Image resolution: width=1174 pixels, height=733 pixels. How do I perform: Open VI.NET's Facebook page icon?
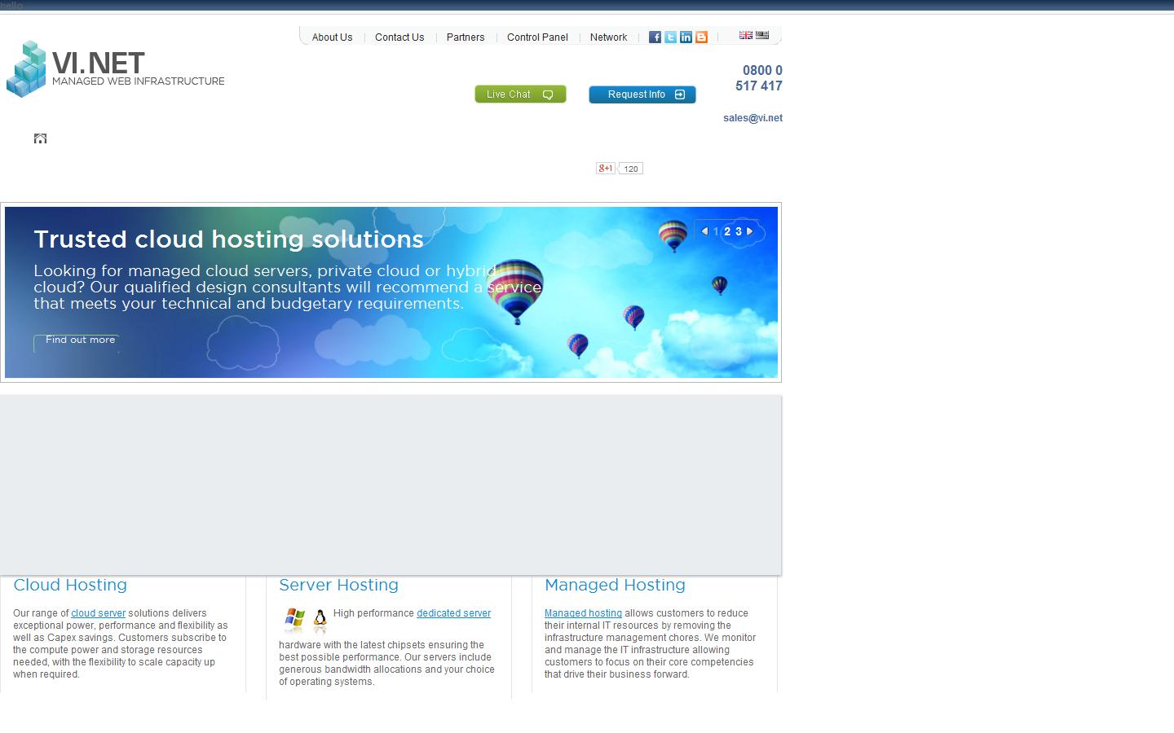coord(655,37)
